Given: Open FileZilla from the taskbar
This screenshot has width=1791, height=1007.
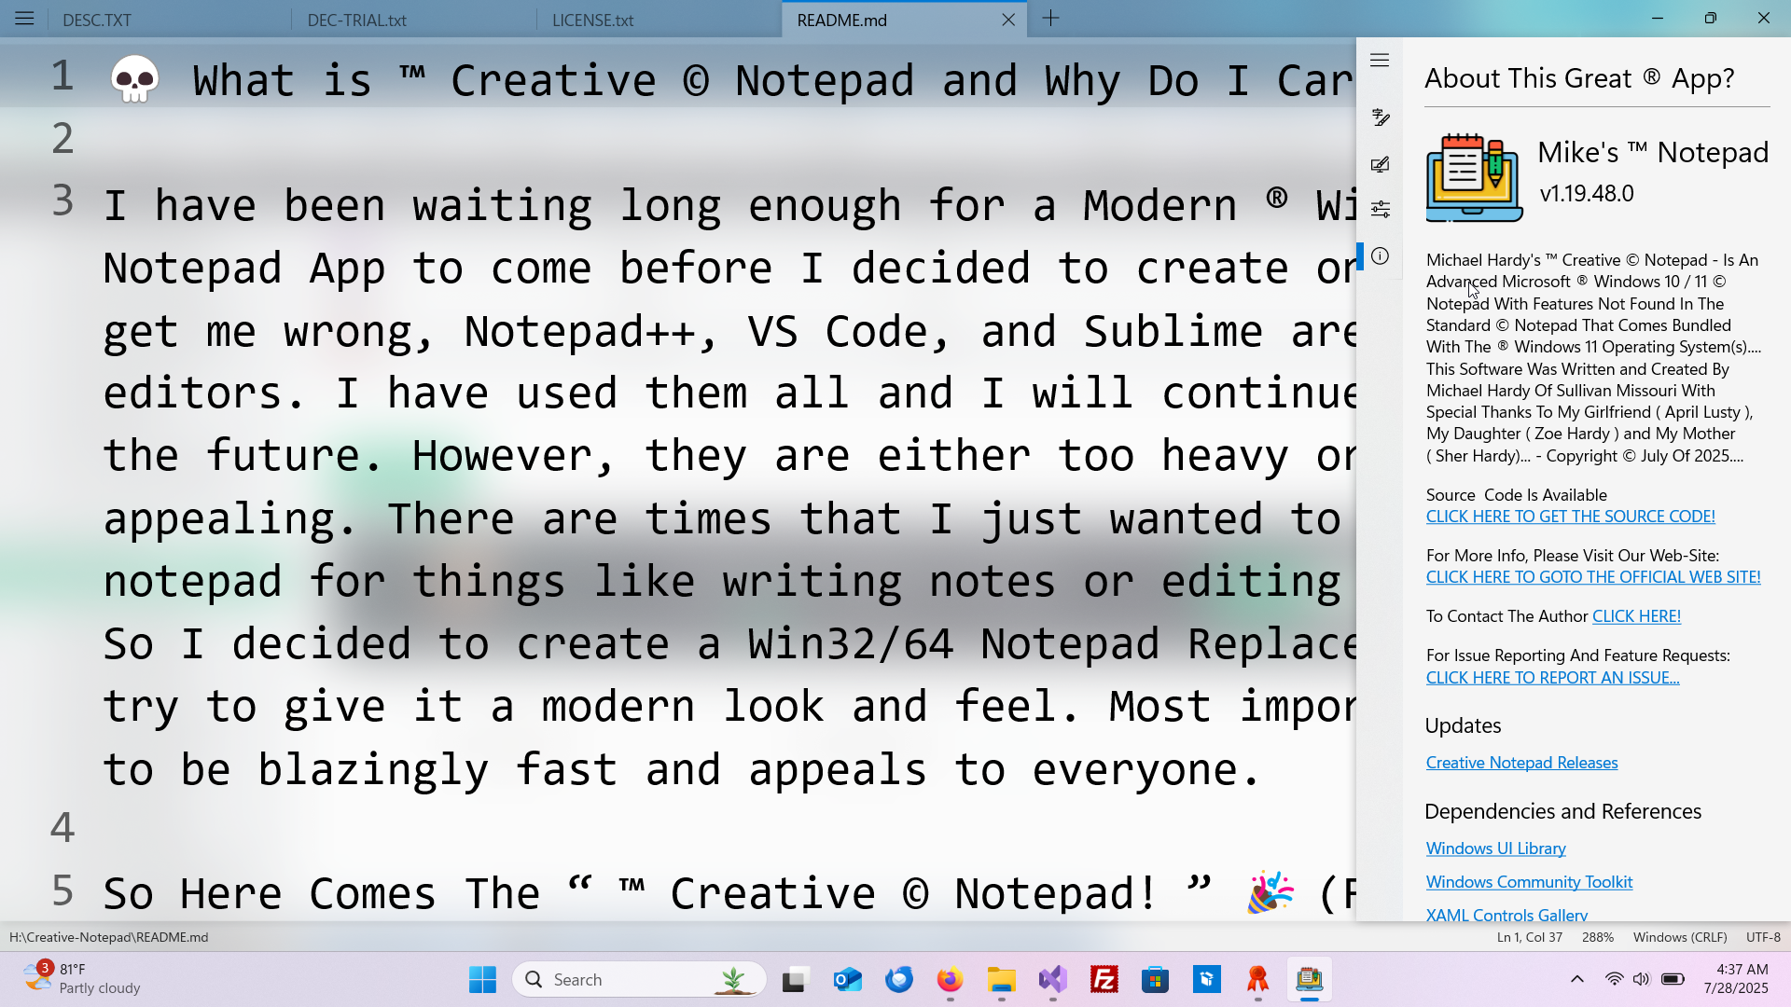Looking at the screenshot, I should click(1104, 980).
